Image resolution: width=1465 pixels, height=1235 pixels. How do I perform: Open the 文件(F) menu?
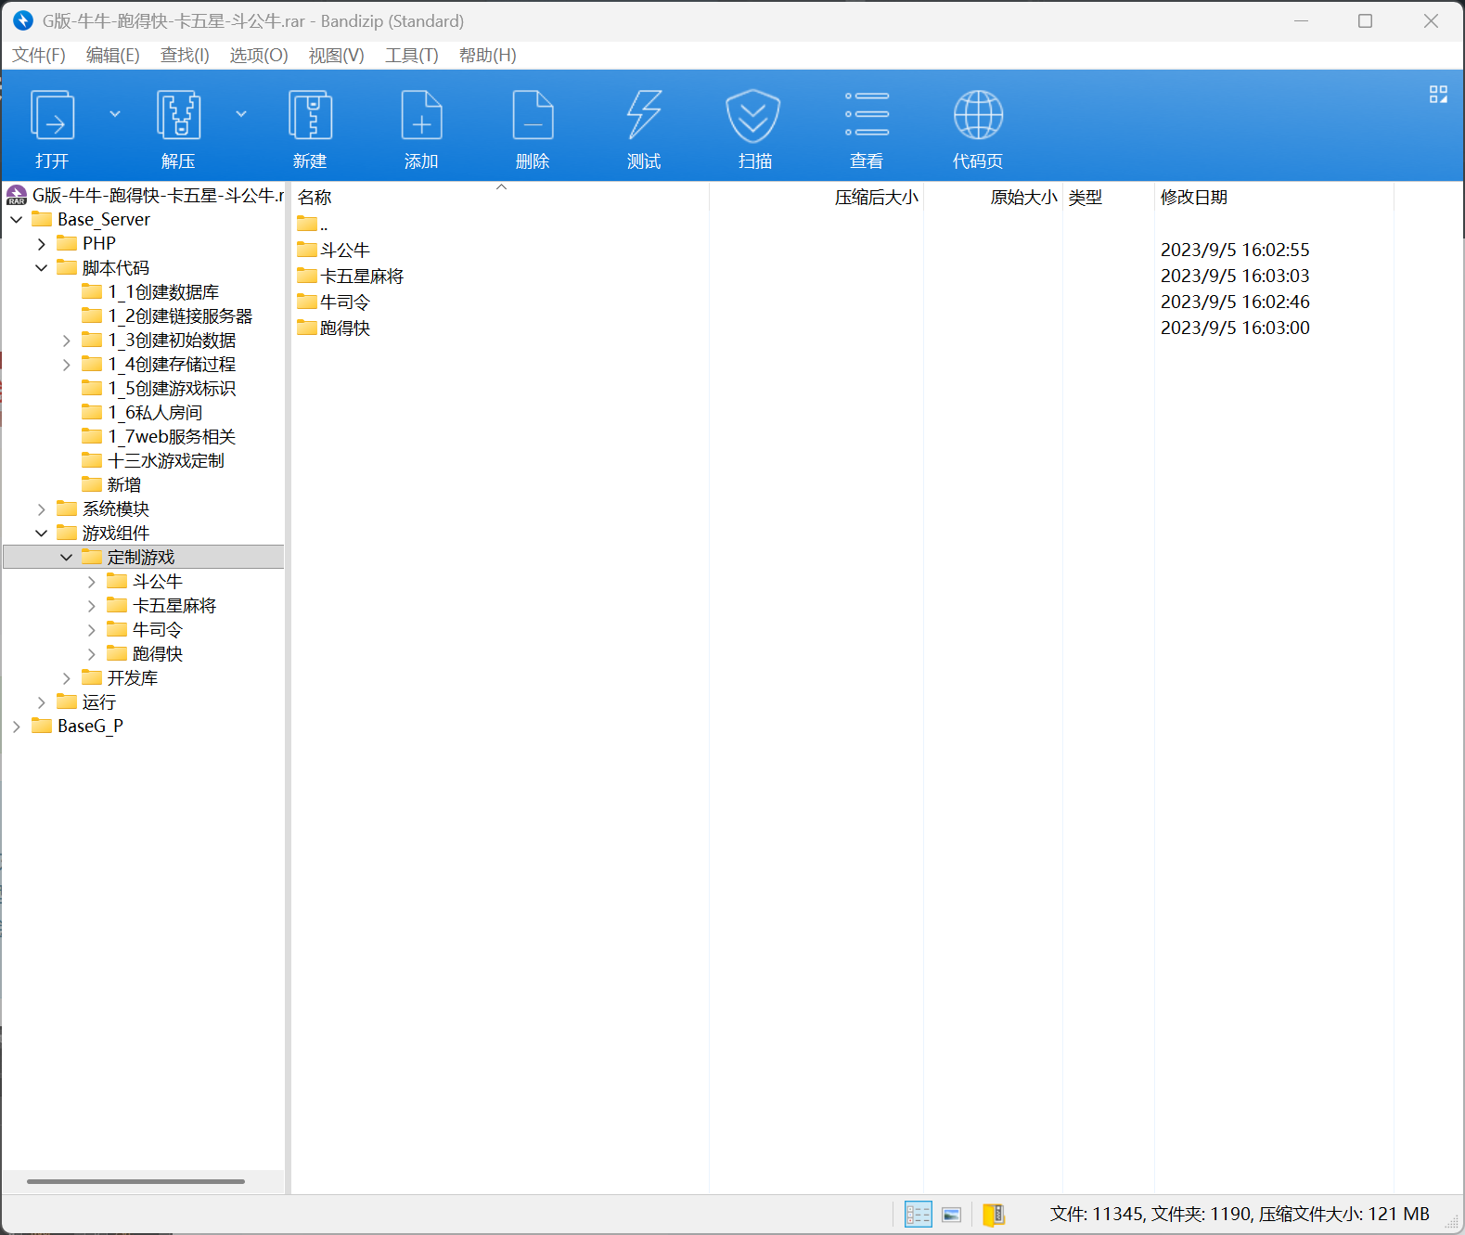[x=39, y=56]
